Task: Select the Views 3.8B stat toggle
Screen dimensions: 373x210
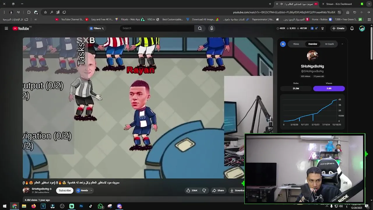Action: 329,88
